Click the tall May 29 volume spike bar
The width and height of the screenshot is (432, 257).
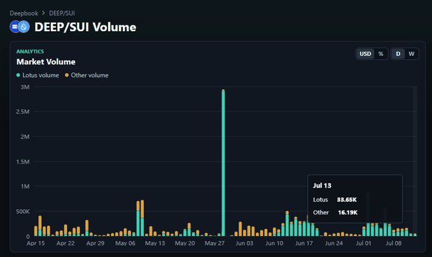point(223,162)
